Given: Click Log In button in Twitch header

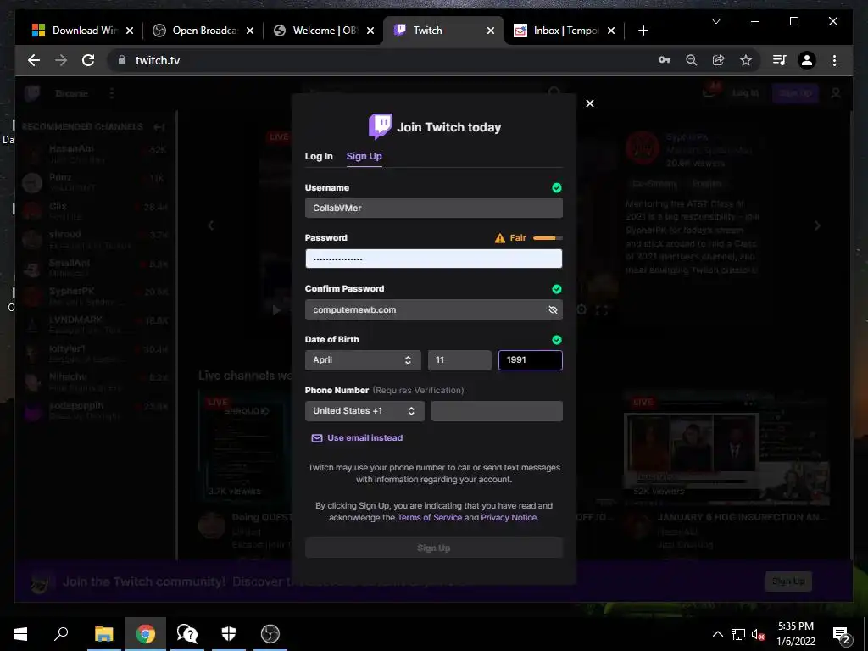Looking at the screenshot, I should pos(745,93).
